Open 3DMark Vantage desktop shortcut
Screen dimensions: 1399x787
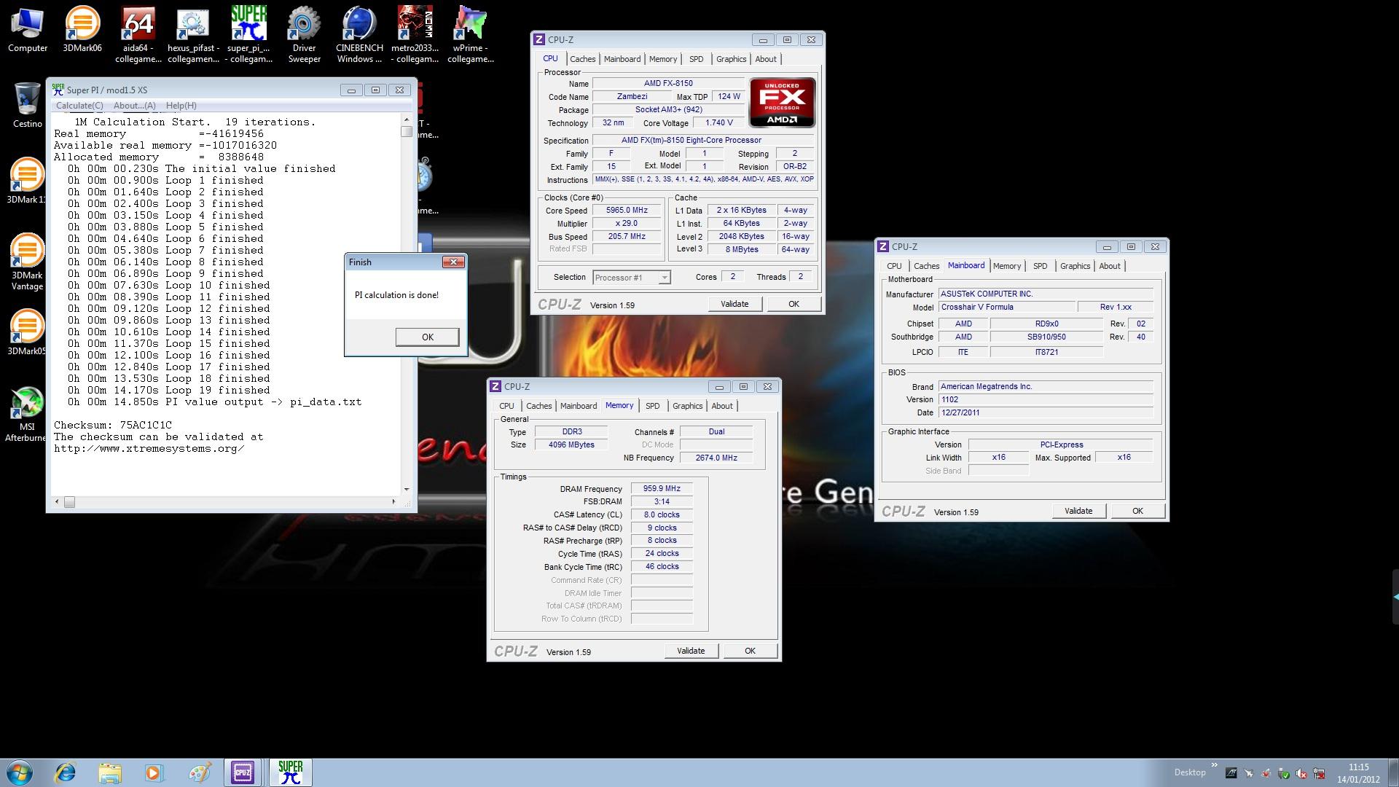27,262
